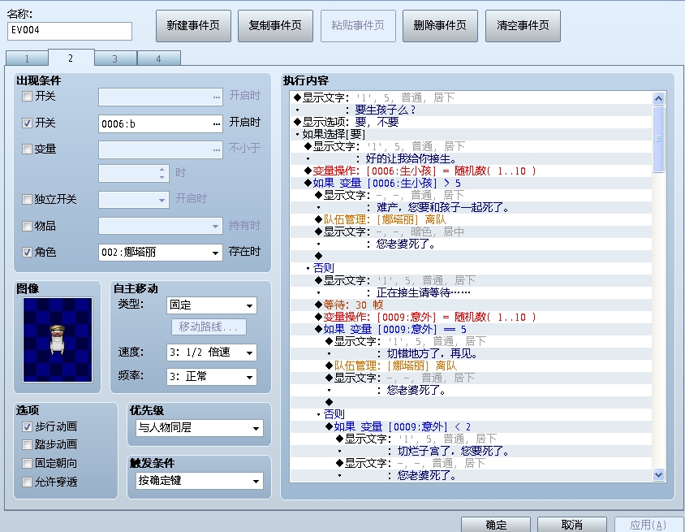
Task: Enable the 固定朝向 option checkbox
Action: coord(27,464)
